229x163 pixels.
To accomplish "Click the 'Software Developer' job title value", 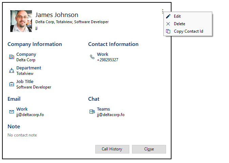I will tap(34, 87).
